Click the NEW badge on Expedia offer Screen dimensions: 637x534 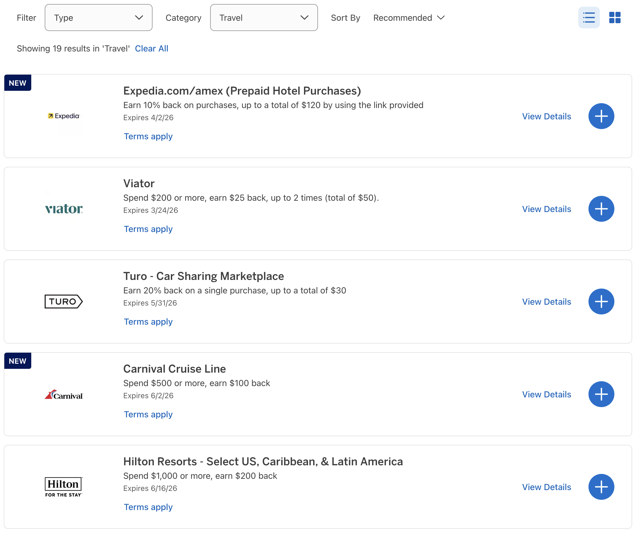[18, 82]
